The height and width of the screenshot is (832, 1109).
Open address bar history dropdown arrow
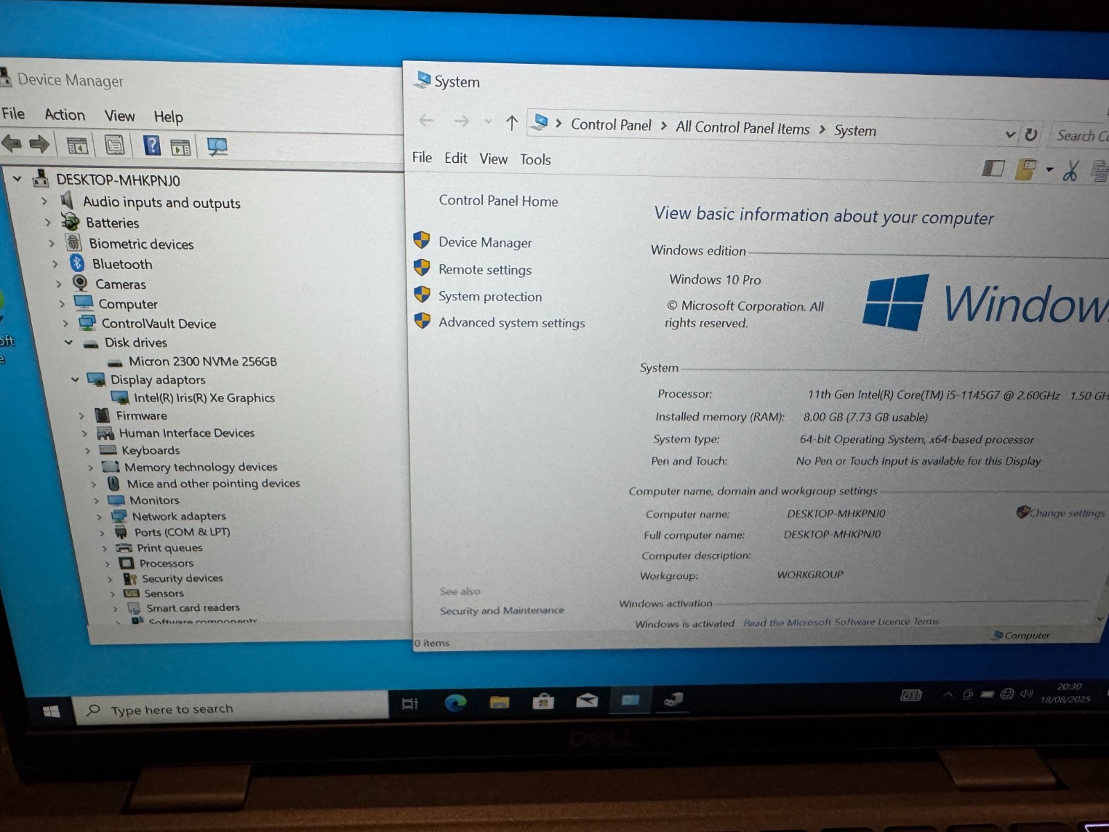click(x=1010, y=135)
